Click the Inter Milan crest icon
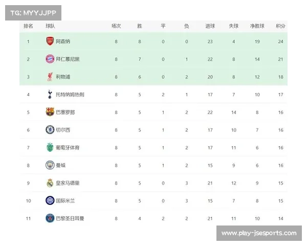Viewport: 307px width, 246px height. pos(50,200)
